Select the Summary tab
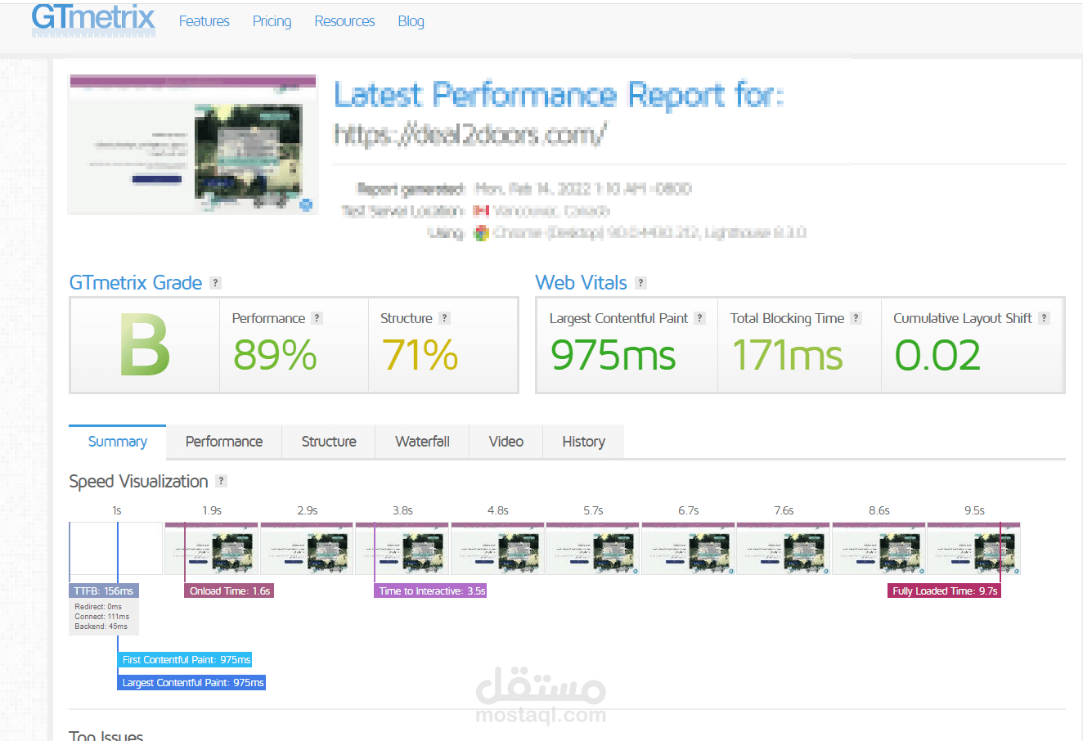The height and width of the screenshot is (741, 1083). pyautogui.click(x=118, y=442)
